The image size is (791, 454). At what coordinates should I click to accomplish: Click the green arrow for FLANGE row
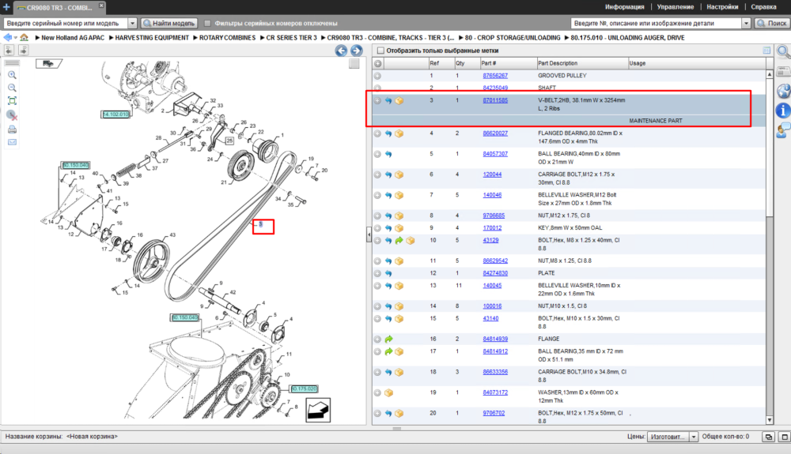tap(388, 340)
